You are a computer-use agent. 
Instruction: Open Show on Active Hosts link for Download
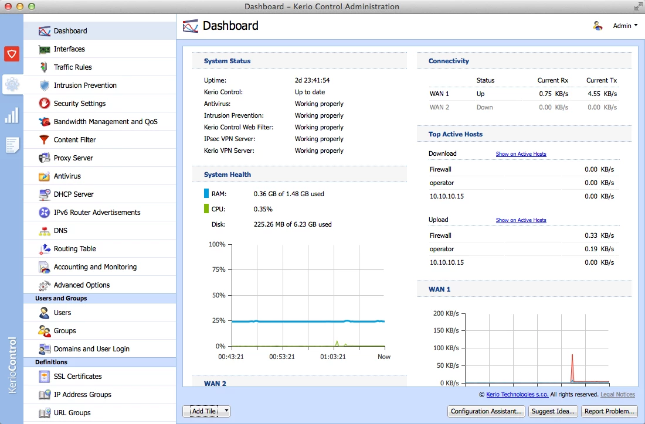[521, 153]
